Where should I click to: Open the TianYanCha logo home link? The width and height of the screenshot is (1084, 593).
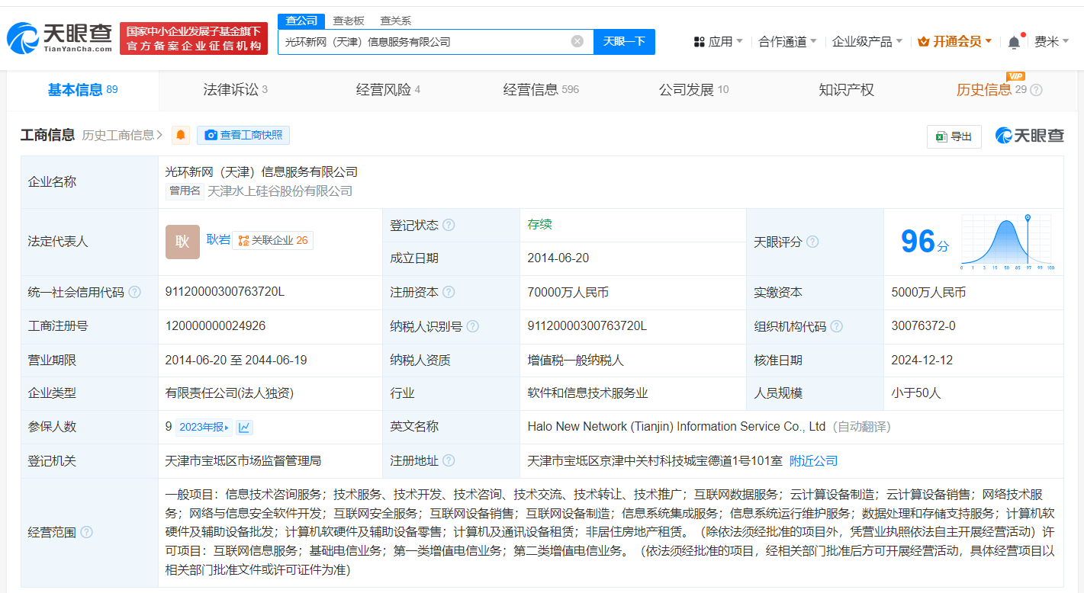(60, 38)
